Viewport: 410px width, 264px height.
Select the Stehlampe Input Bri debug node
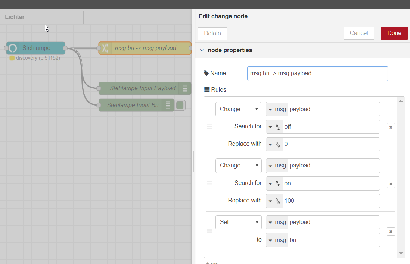[x=136, y=105]
